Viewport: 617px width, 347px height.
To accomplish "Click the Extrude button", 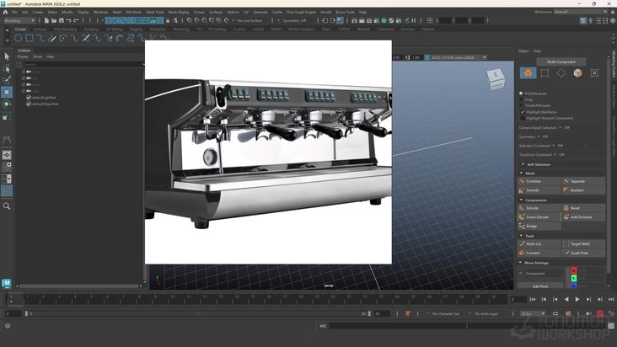I will point(539,208).
